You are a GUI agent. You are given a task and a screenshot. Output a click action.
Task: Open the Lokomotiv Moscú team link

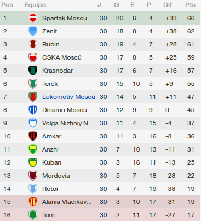coord(68,97)
